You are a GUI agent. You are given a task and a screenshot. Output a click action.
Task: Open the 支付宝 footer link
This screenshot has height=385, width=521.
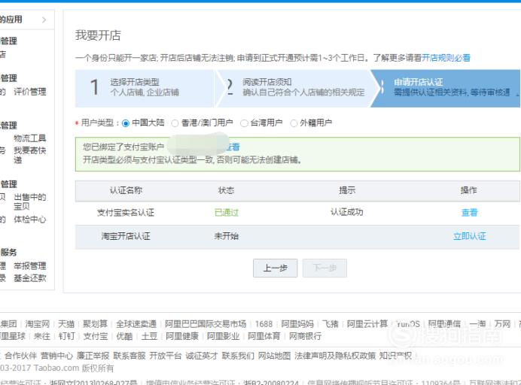coord(96,336)
